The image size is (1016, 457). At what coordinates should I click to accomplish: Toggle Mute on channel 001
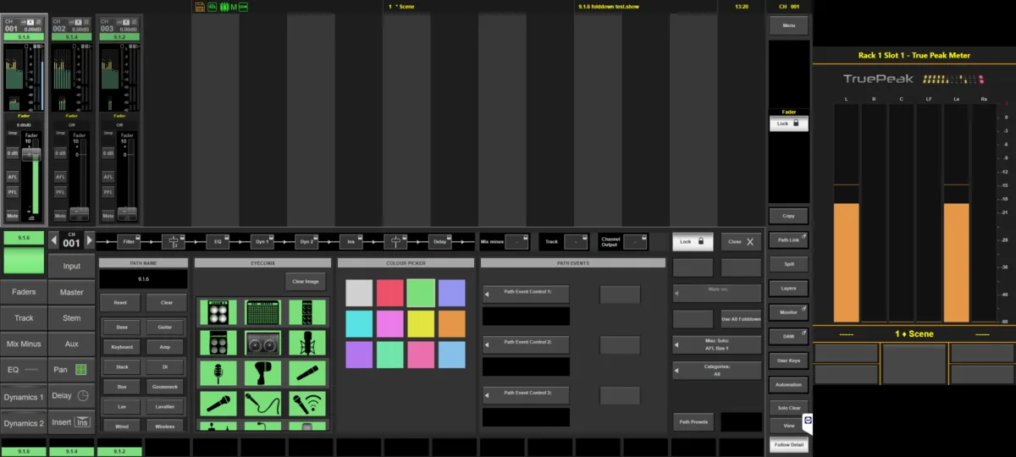[13, 216]
